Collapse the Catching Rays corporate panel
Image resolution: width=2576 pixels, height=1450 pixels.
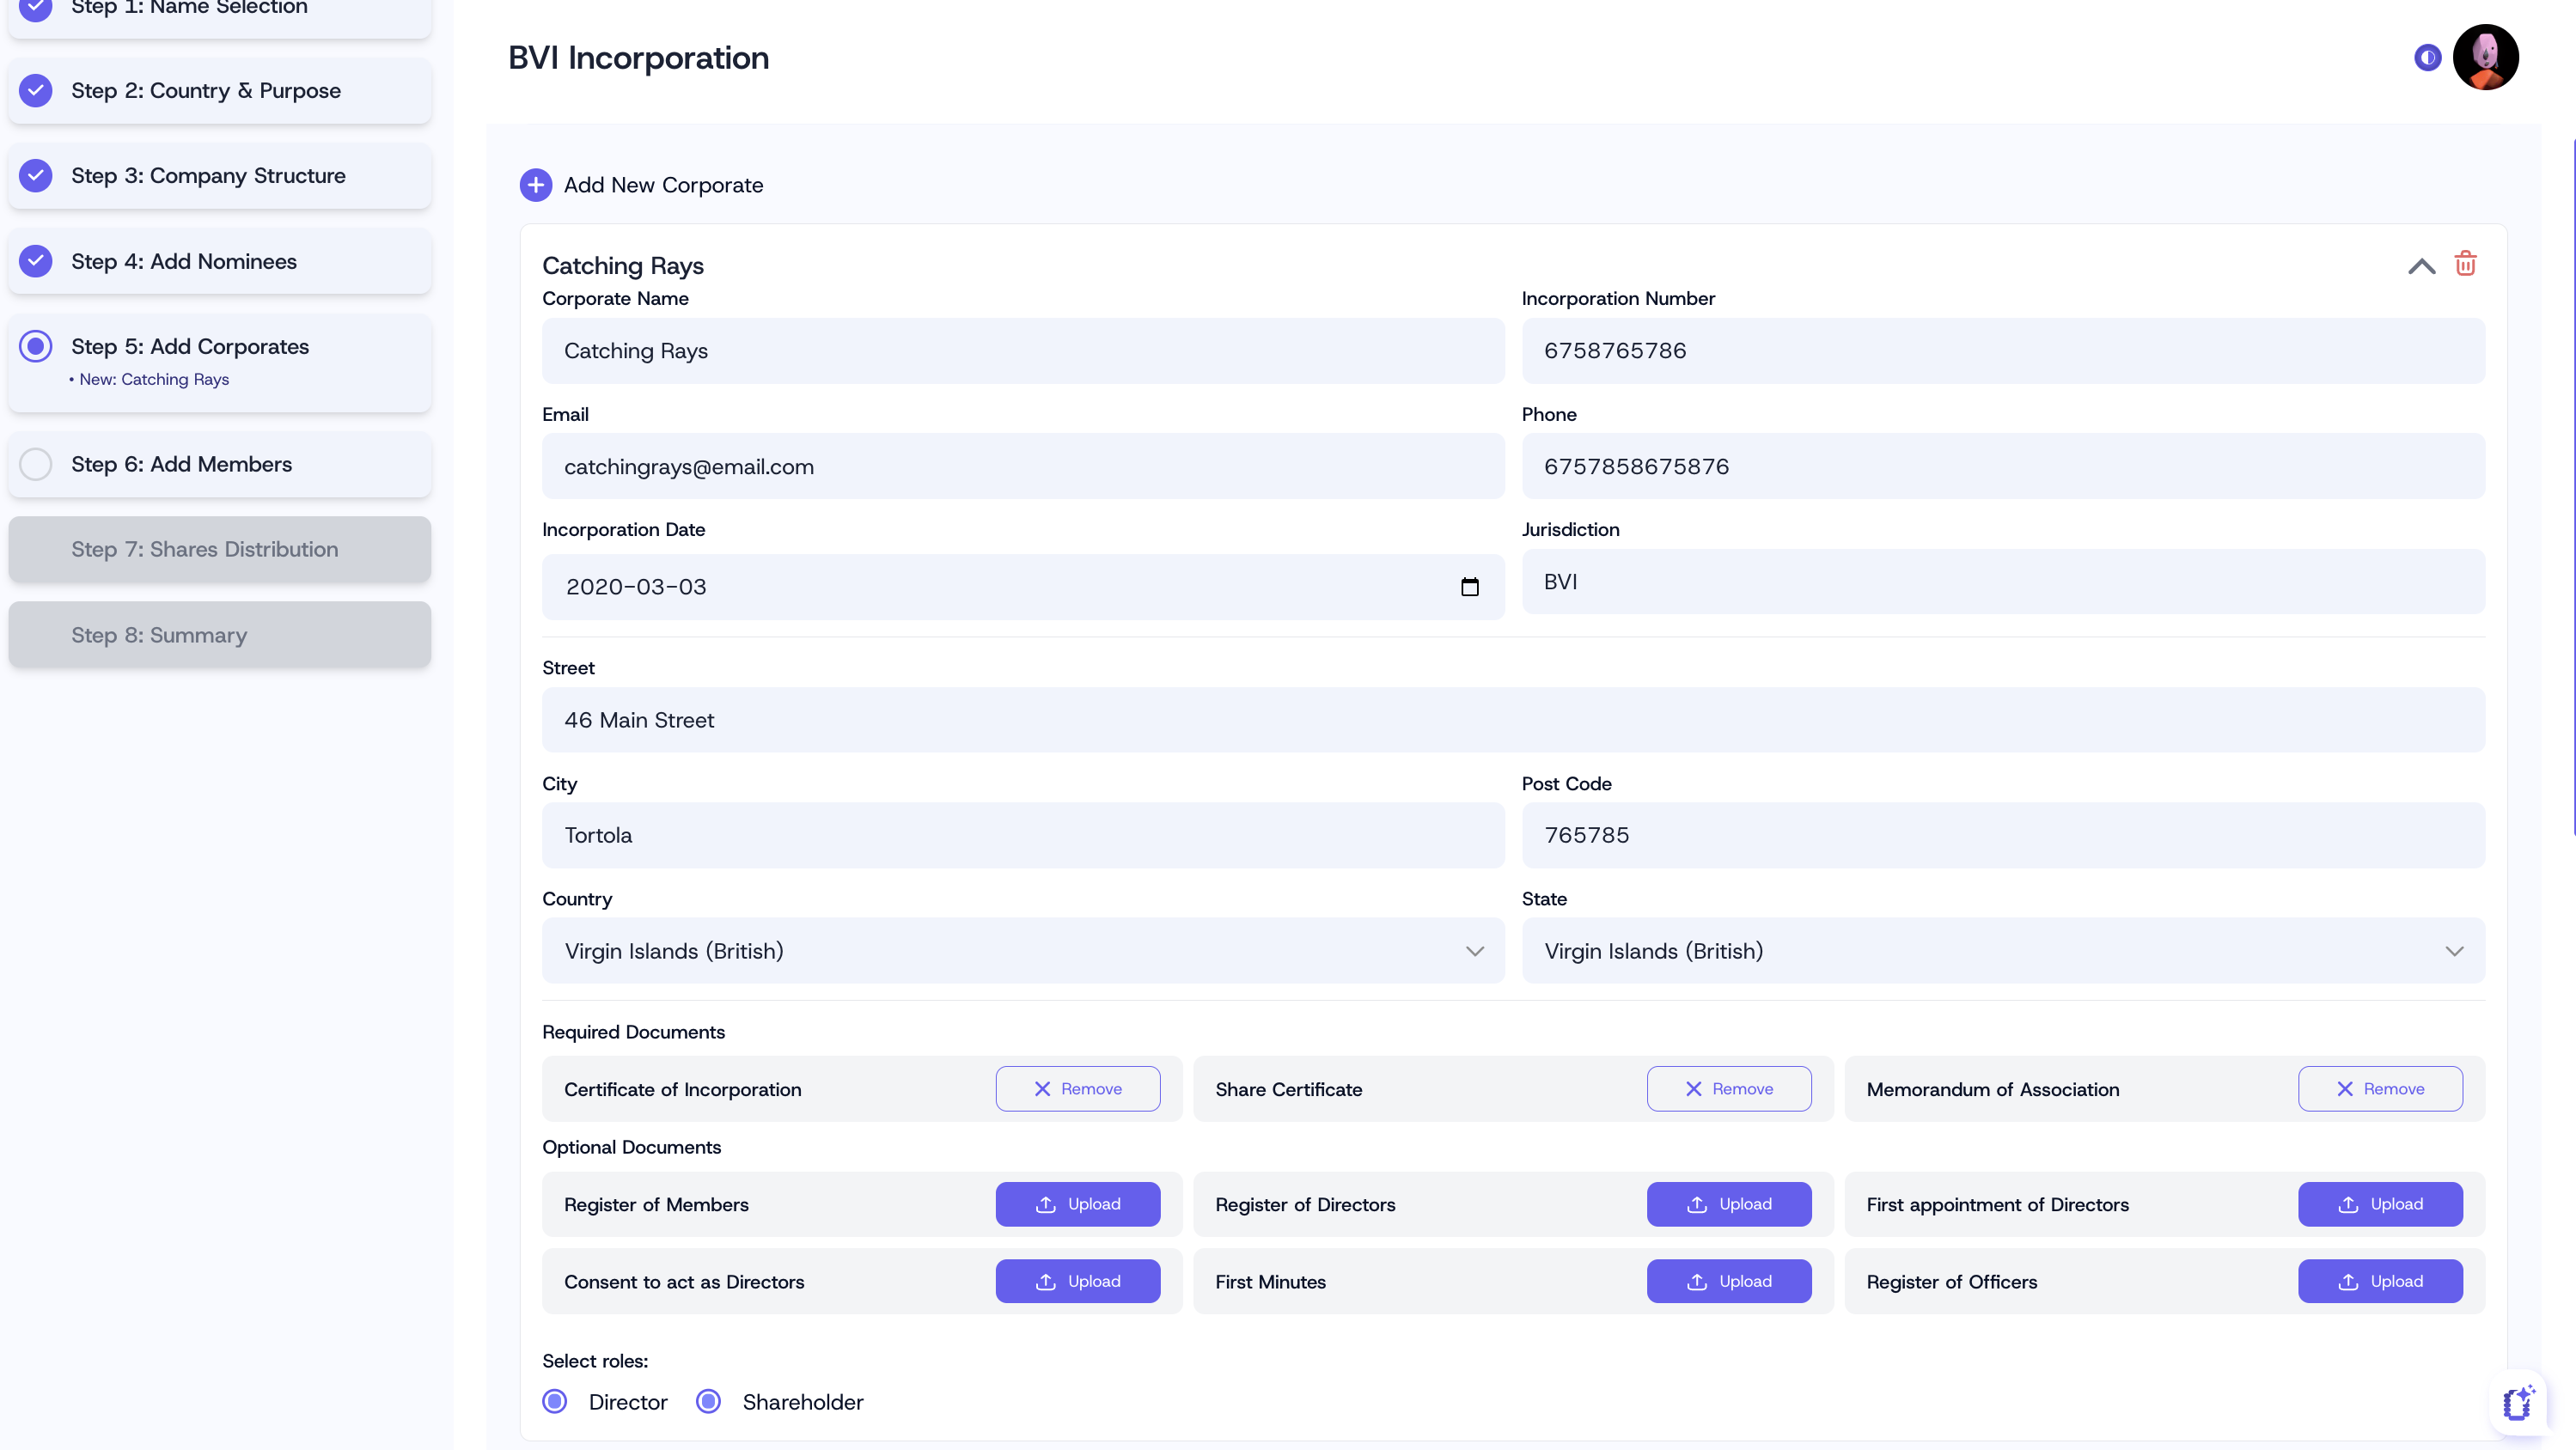click(x=2421, y=266)
